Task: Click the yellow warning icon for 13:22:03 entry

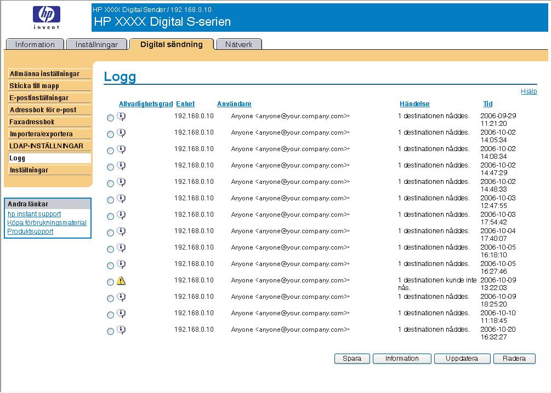Action: pyautogui.click(x=121, y=281)
